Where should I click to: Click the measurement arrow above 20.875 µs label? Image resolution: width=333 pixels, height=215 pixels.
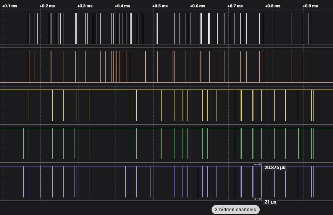click(258, 165)
